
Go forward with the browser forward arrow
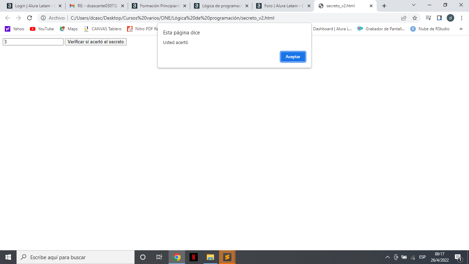(19, 18)
